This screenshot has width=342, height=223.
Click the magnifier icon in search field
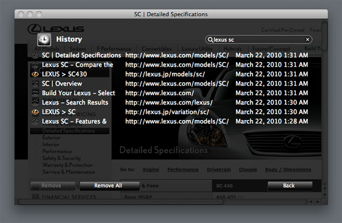(x=210, y=40)
